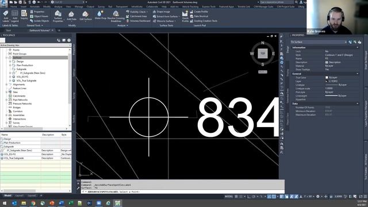Click the Toolspace Prospector vertical tab

74,49
